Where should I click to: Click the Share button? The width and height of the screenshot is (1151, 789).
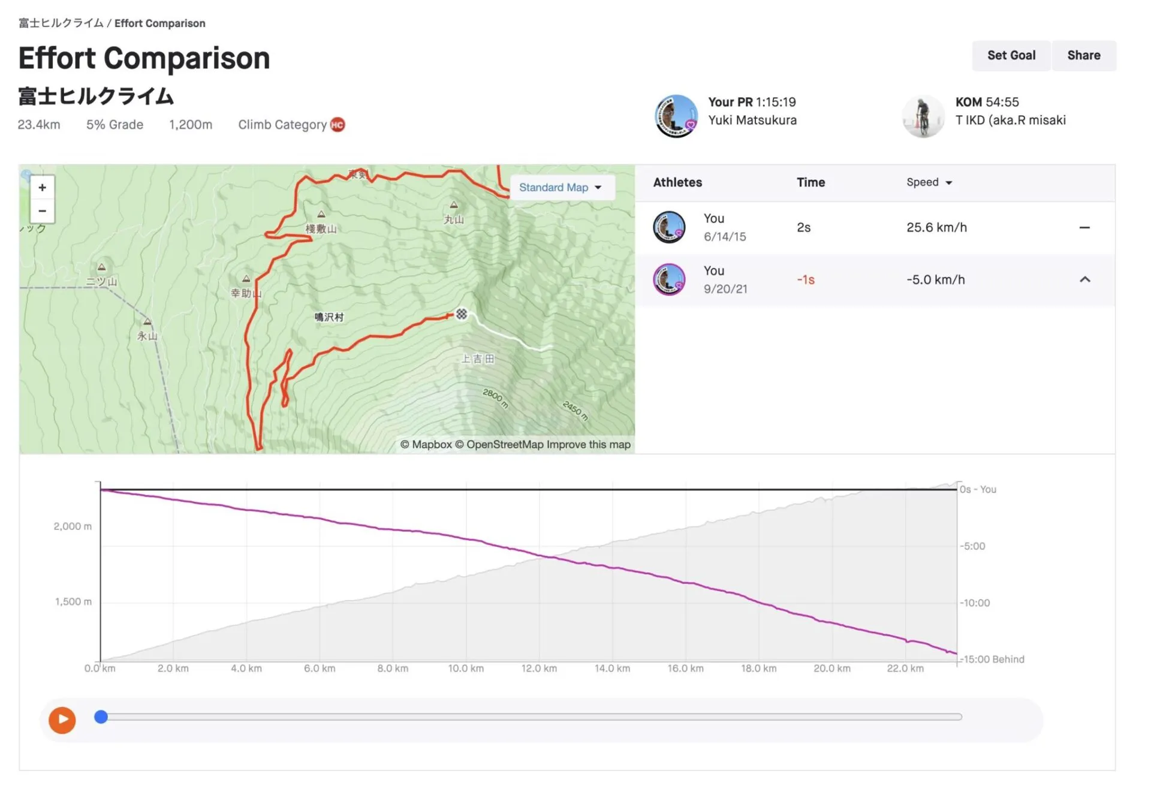pyautogui.click(x=1083, y=56)
